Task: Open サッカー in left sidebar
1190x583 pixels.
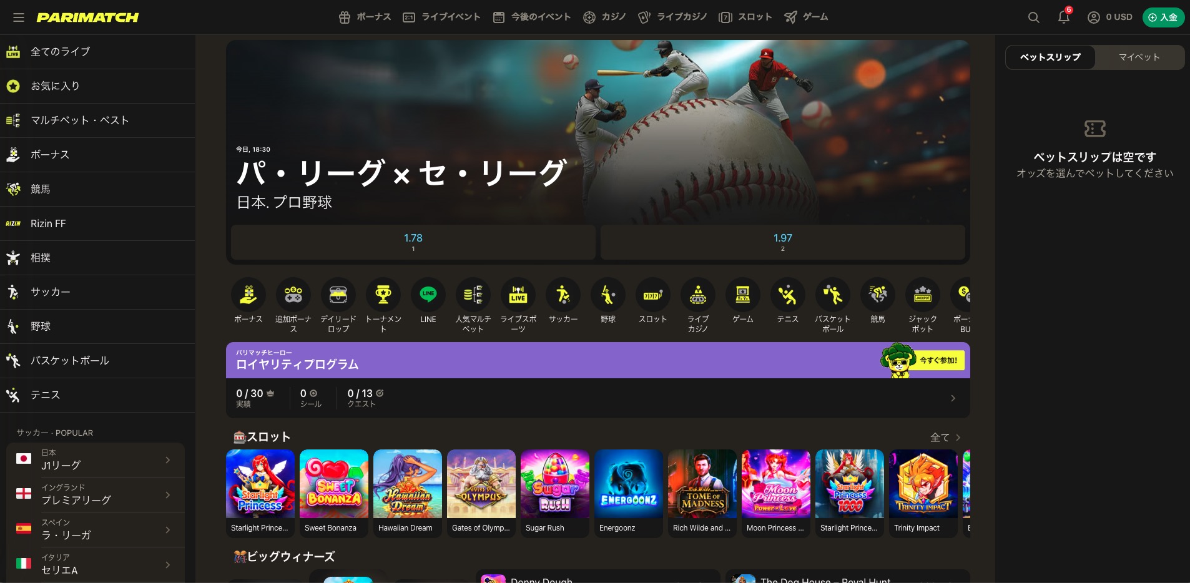Action: [97, 292]
